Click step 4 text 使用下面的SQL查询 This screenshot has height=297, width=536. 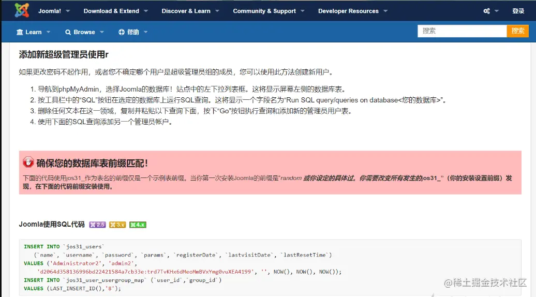[106, 122]
